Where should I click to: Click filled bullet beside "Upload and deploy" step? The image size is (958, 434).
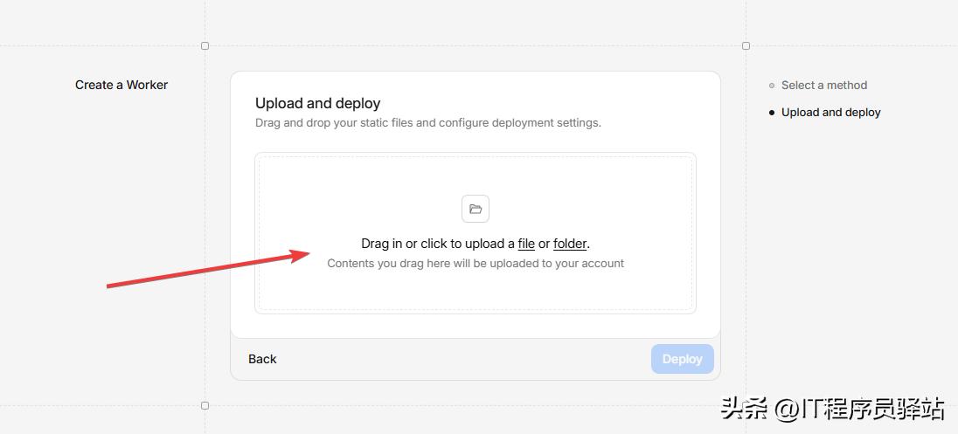pyautogui.click(x=772, y=113)
